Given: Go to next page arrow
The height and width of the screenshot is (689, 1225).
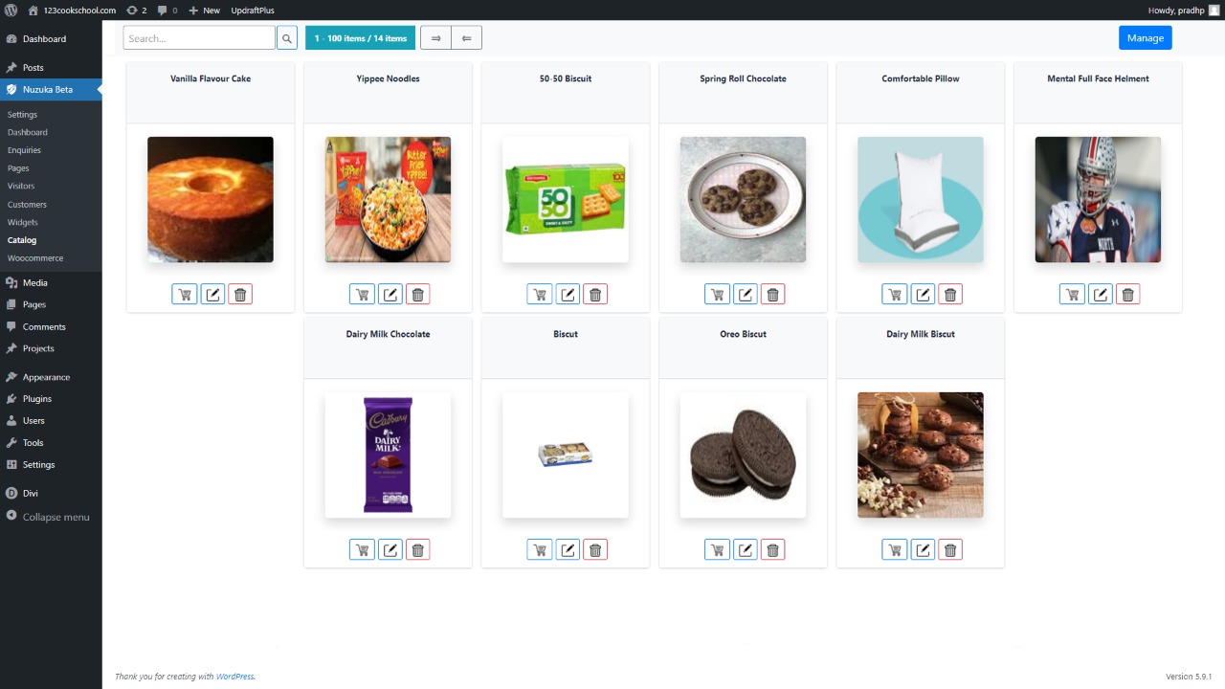Looking at the screenshot, I should (x=435, y=38).
